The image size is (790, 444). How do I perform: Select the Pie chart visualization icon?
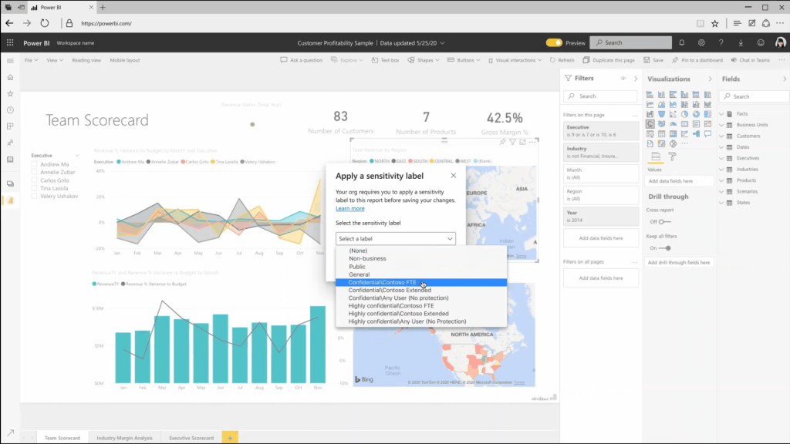point(684,114)
